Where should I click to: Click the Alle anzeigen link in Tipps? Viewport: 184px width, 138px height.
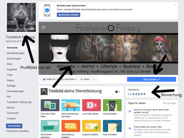tap(169, 103)
